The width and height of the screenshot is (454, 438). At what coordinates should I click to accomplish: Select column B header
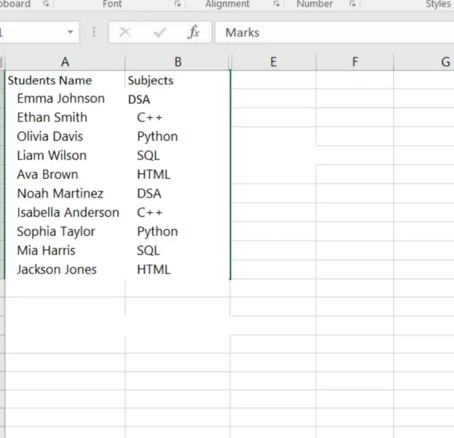coord(178,62)
